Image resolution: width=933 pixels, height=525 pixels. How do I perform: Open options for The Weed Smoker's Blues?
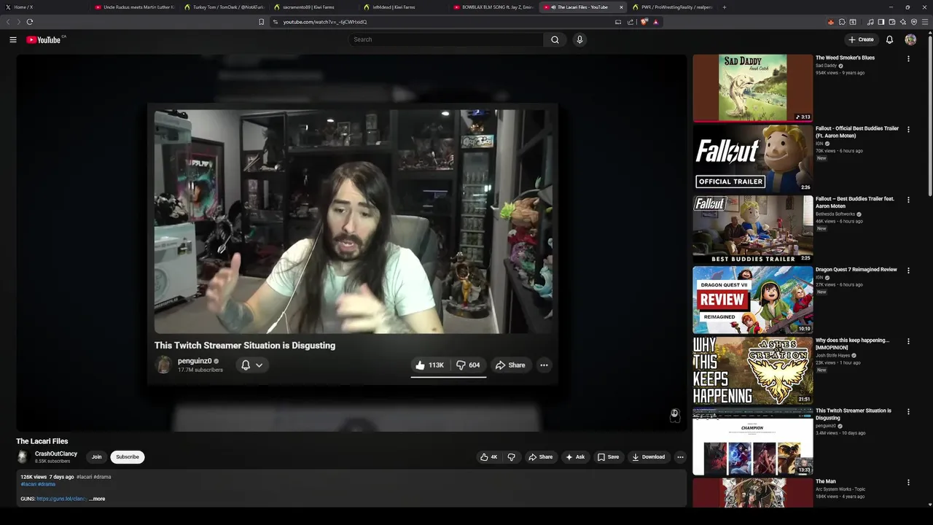tap(908, 58)
